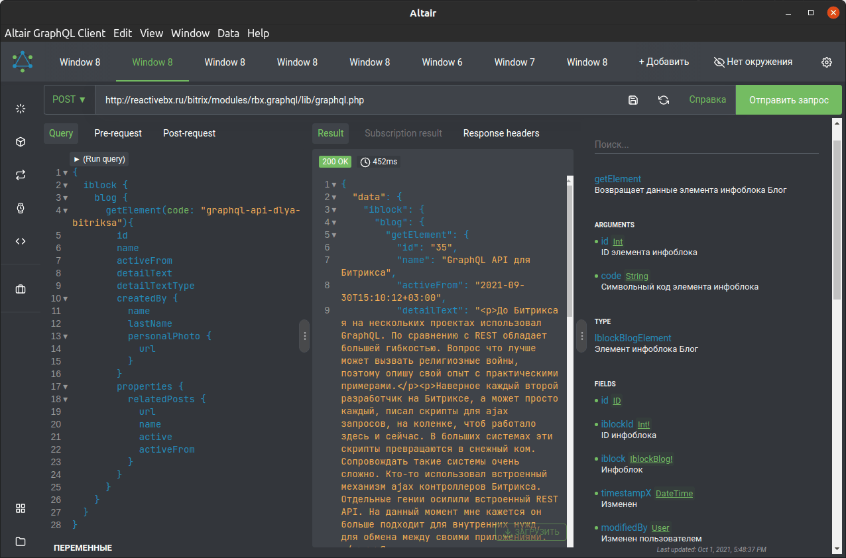Collapse the 'properties {' block
The image size is (846, 558).
tap(66, 387)
